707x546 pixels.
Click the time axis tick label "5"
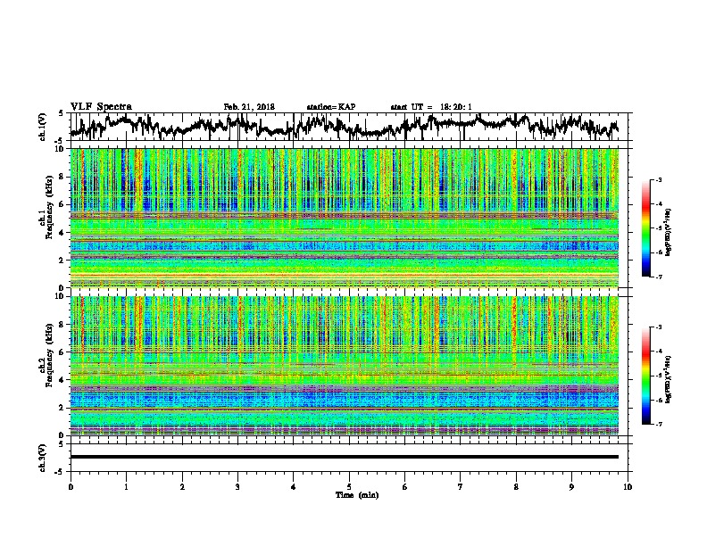tap(349, 487)
